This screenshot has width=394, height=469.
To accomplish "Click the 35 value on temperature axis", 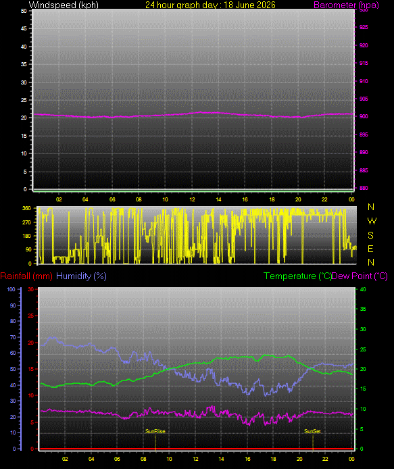I will pyautogui.click(x=363, y=309).
